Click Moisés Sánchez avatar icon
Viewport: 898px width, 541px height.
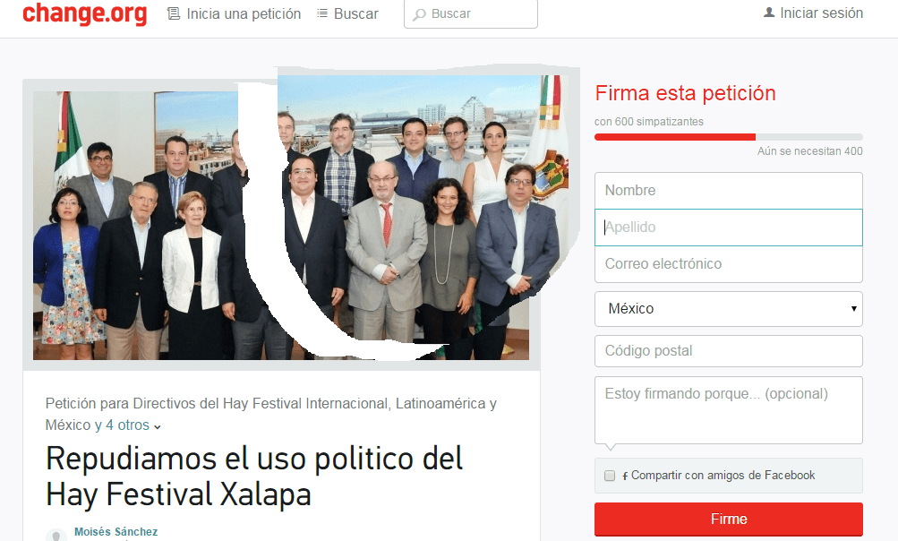(56, 536)
